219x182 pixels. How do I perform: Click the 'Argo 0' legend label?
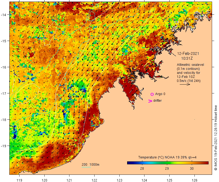coord(160,94)
